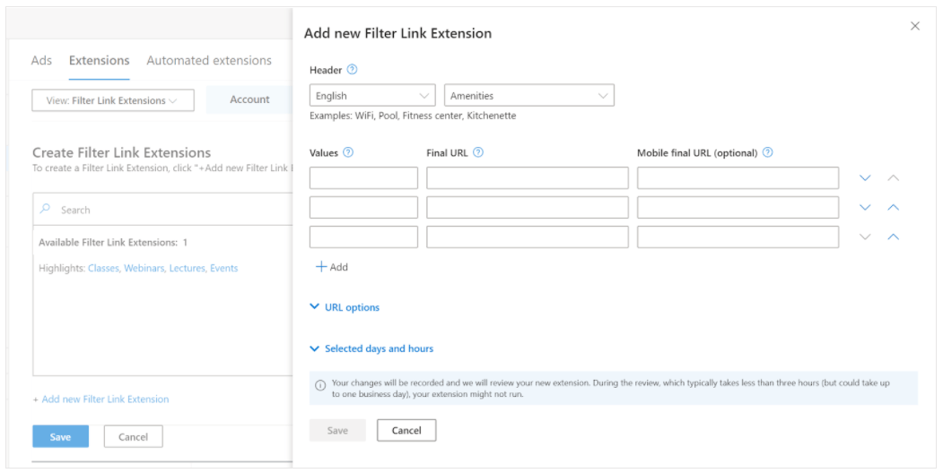This screenshot has height=473, width=943.
Task: Open the English language dropdown
Action: (x=372, y=96)
